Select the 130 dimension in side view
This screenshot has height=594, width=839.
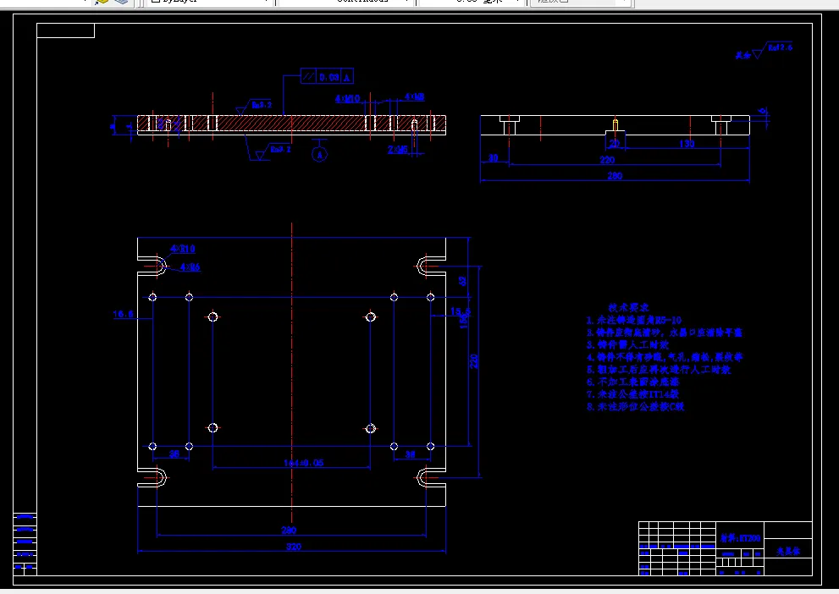click(687, 143)
